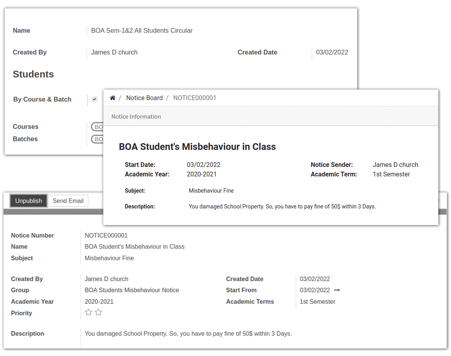Open the BOA Students Misbehaviour Notice group
Viewport: 451px width, 356px height.
click(x=132, y=290)
